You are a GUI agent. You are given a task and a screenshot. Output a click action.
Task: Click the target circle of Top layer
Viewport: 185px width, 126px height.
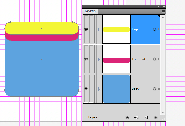(x=154, y=29)
